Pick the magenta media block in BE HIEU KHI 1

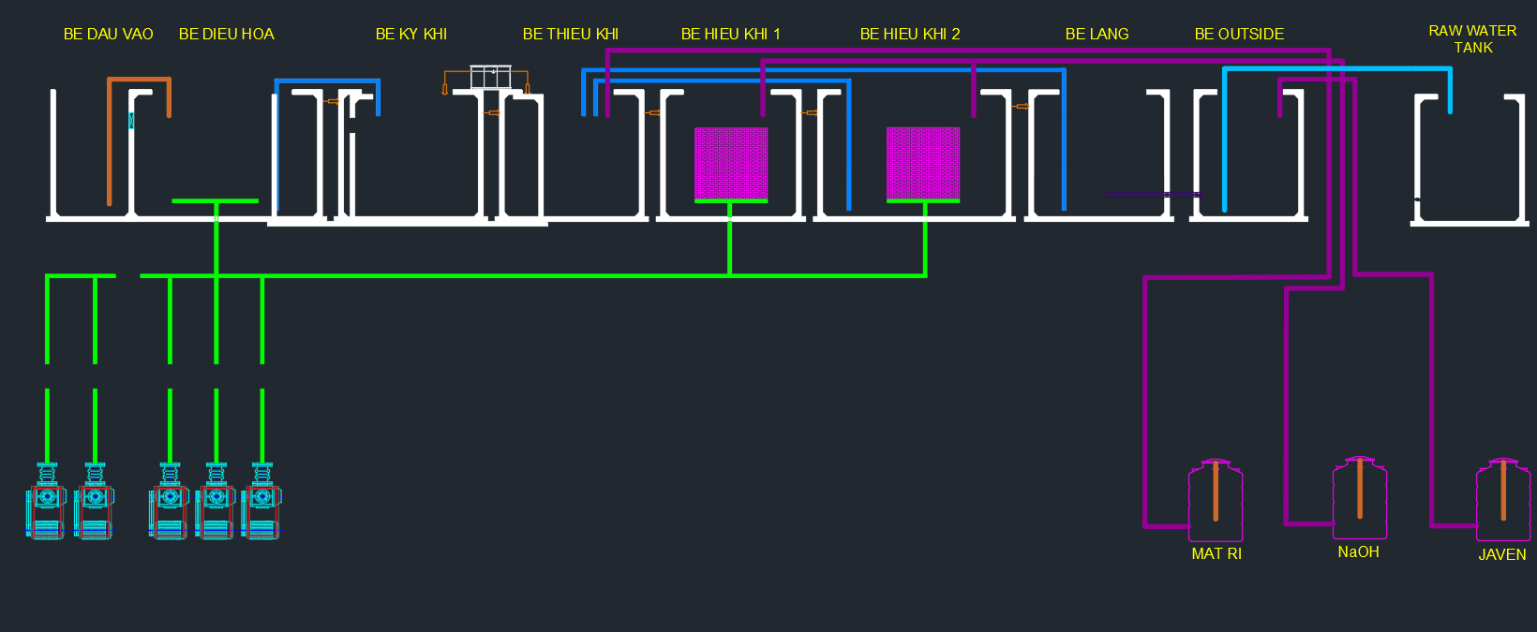(x=731, y=164)
